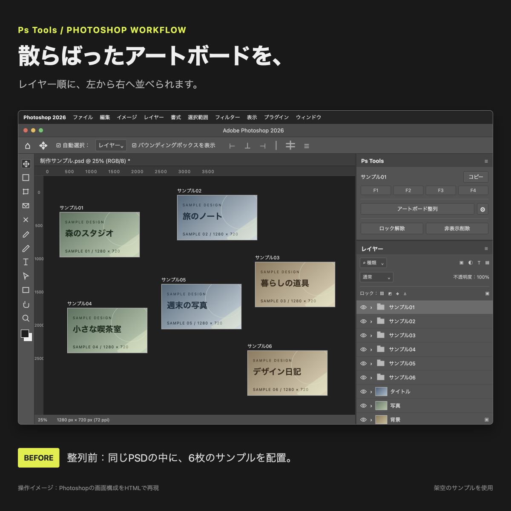Click the align right edges icon in the options bar
Viewport: 511px width, 511px height.
263,146
